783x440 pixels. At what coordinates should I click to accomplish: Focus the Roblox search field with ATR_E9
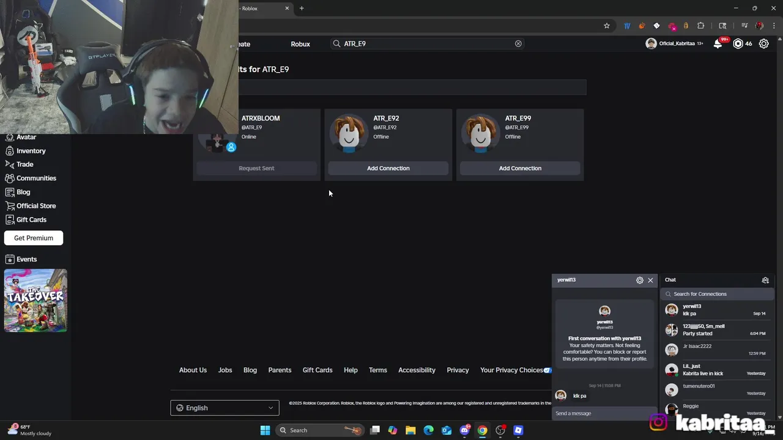point(427,43)
